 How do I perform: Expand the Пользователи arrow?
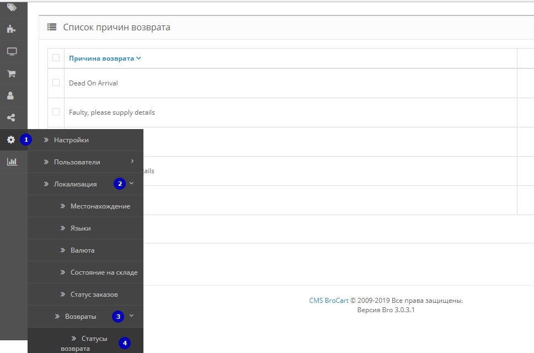(132, 162)
